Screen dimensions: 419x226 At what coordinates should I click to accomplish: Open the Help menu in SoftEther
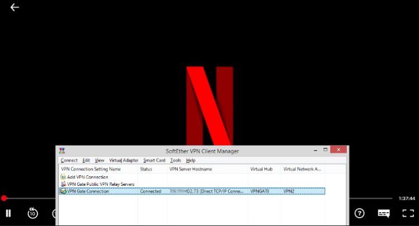point(191,160)
